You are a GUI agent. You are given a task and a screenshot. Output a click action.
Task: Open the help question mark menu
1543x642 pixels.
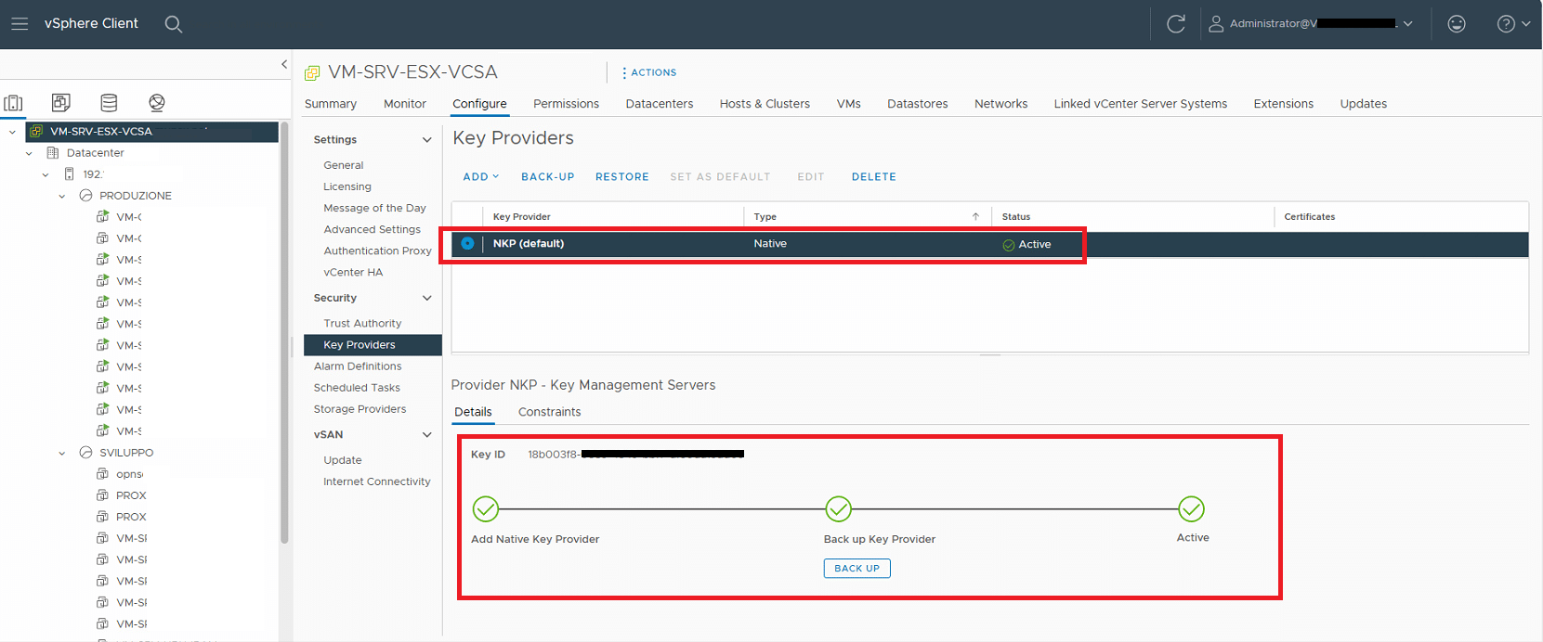[1513, 24]
